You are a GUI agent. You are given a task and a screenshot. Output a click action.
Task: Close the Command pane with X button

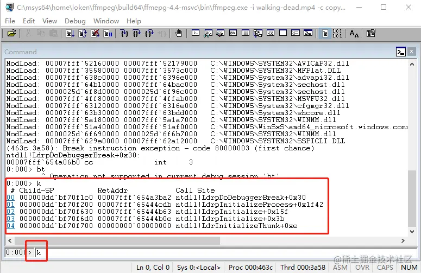pyautogui.click(x=411, y=52)
